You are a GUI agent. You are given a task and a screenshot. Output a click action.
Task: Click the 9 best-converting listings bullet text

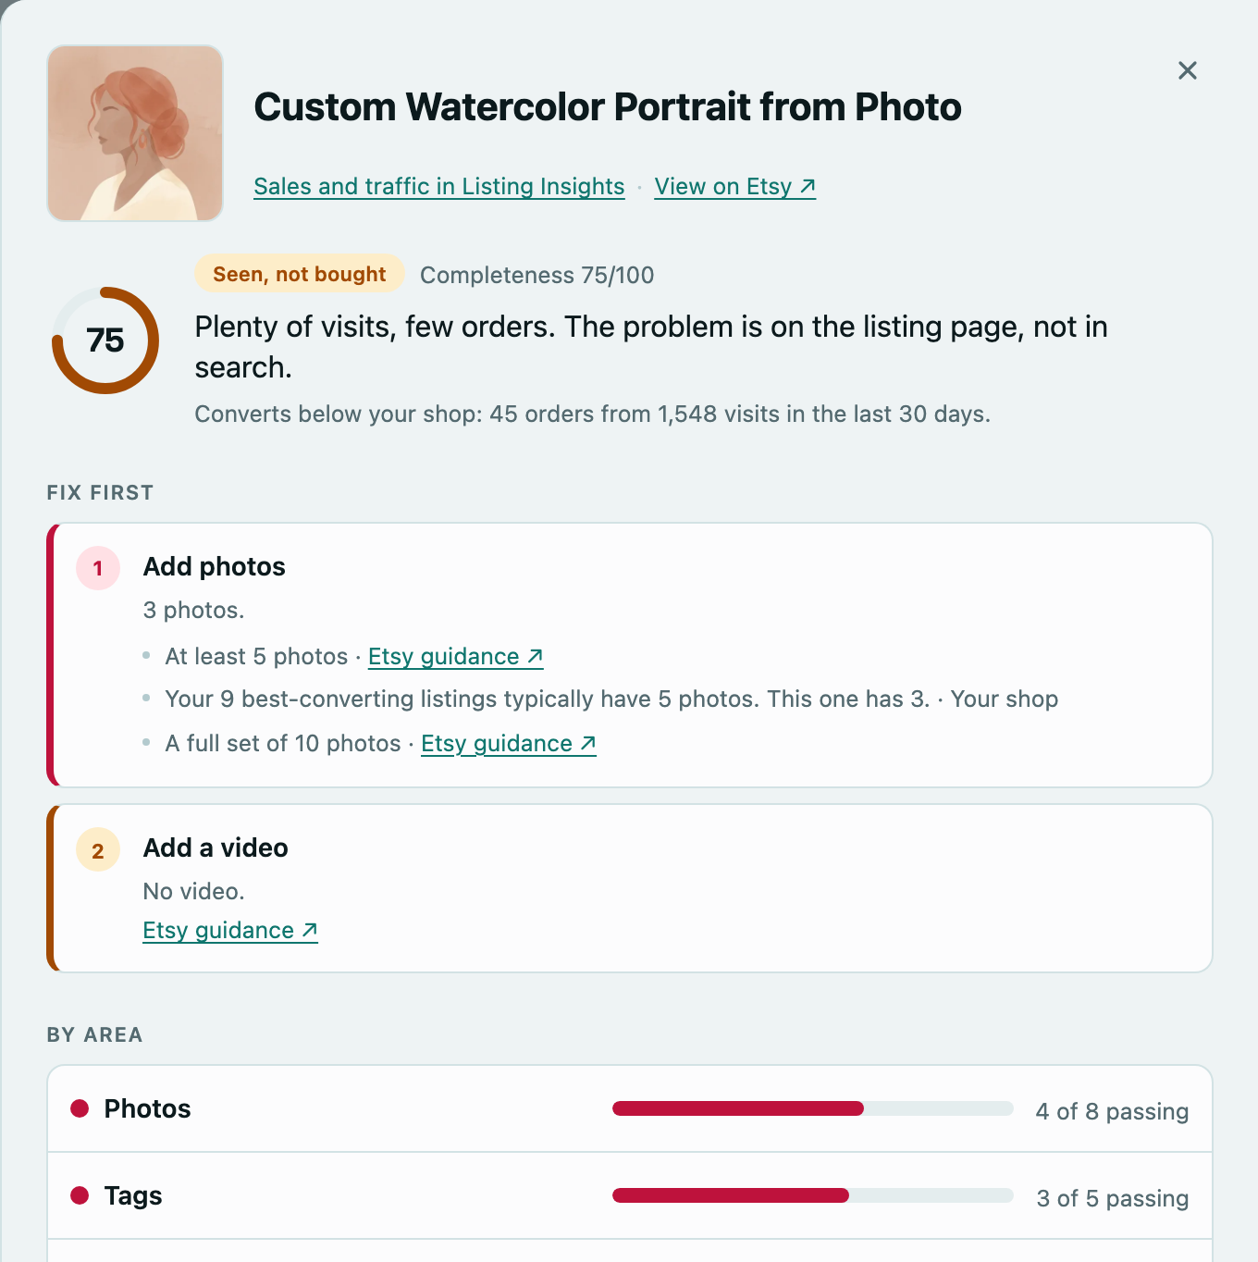click(548, 699)
